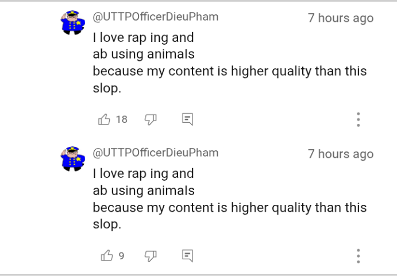Click the word 'slop.' in bottom comment
This screenshot has width=397, height=276.
coord(107,224)
